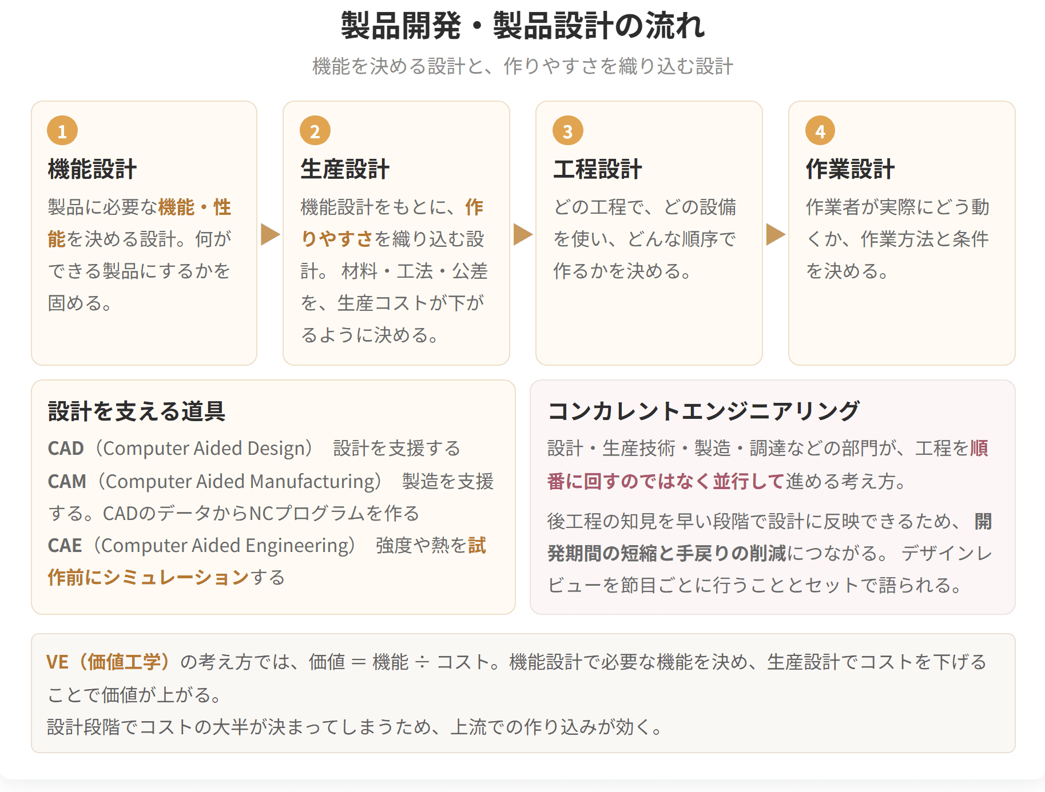Image resolution: width=1045 pixels, height=792 pixels.
Task: Click the text 材料・工法・公差
Action: (x=415, y=271)
